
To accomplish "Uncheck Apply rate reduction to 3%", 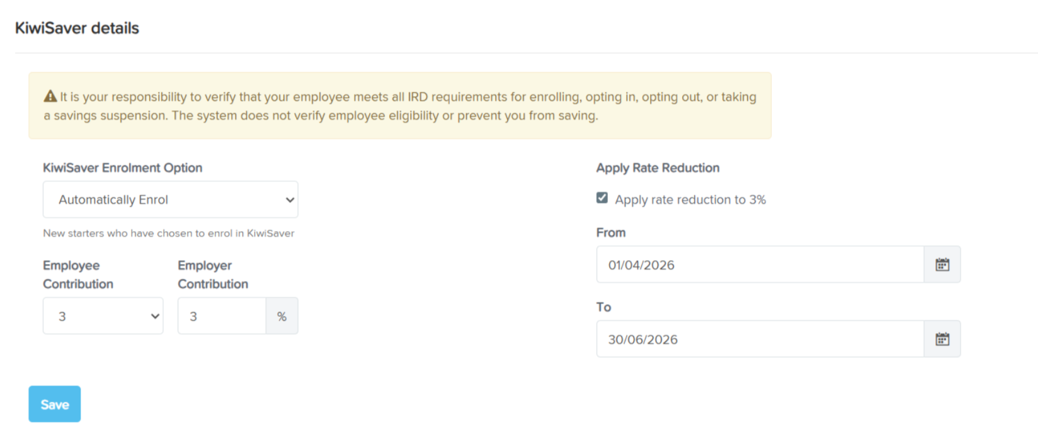I will pyautogui.click(x=602, y=198).
